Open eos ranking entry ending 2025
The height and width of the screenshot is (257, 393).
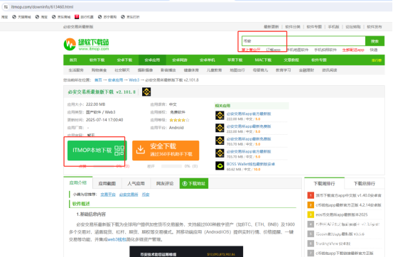pyautogui.click(x=342, y=214)
